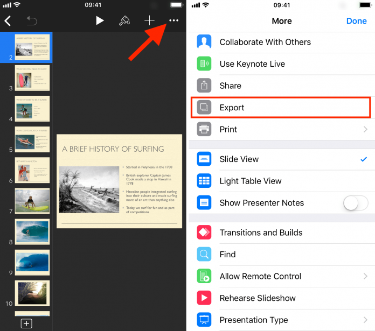
Task: Tap the Use Keynote Live icon
Action: tap(204, 64)
